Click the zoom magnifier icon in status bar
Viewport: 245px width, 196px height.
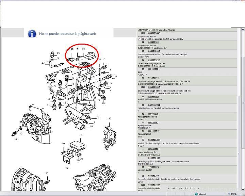229,194
